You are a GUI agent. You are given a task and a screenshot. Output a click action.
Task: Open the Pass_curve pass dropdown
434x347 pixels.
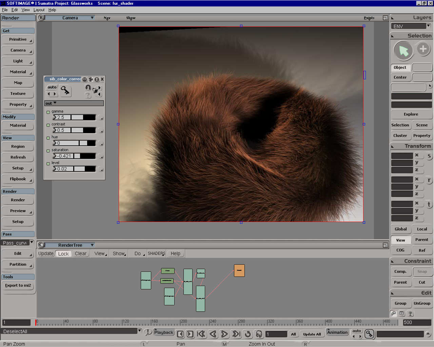tap(32, 243)
